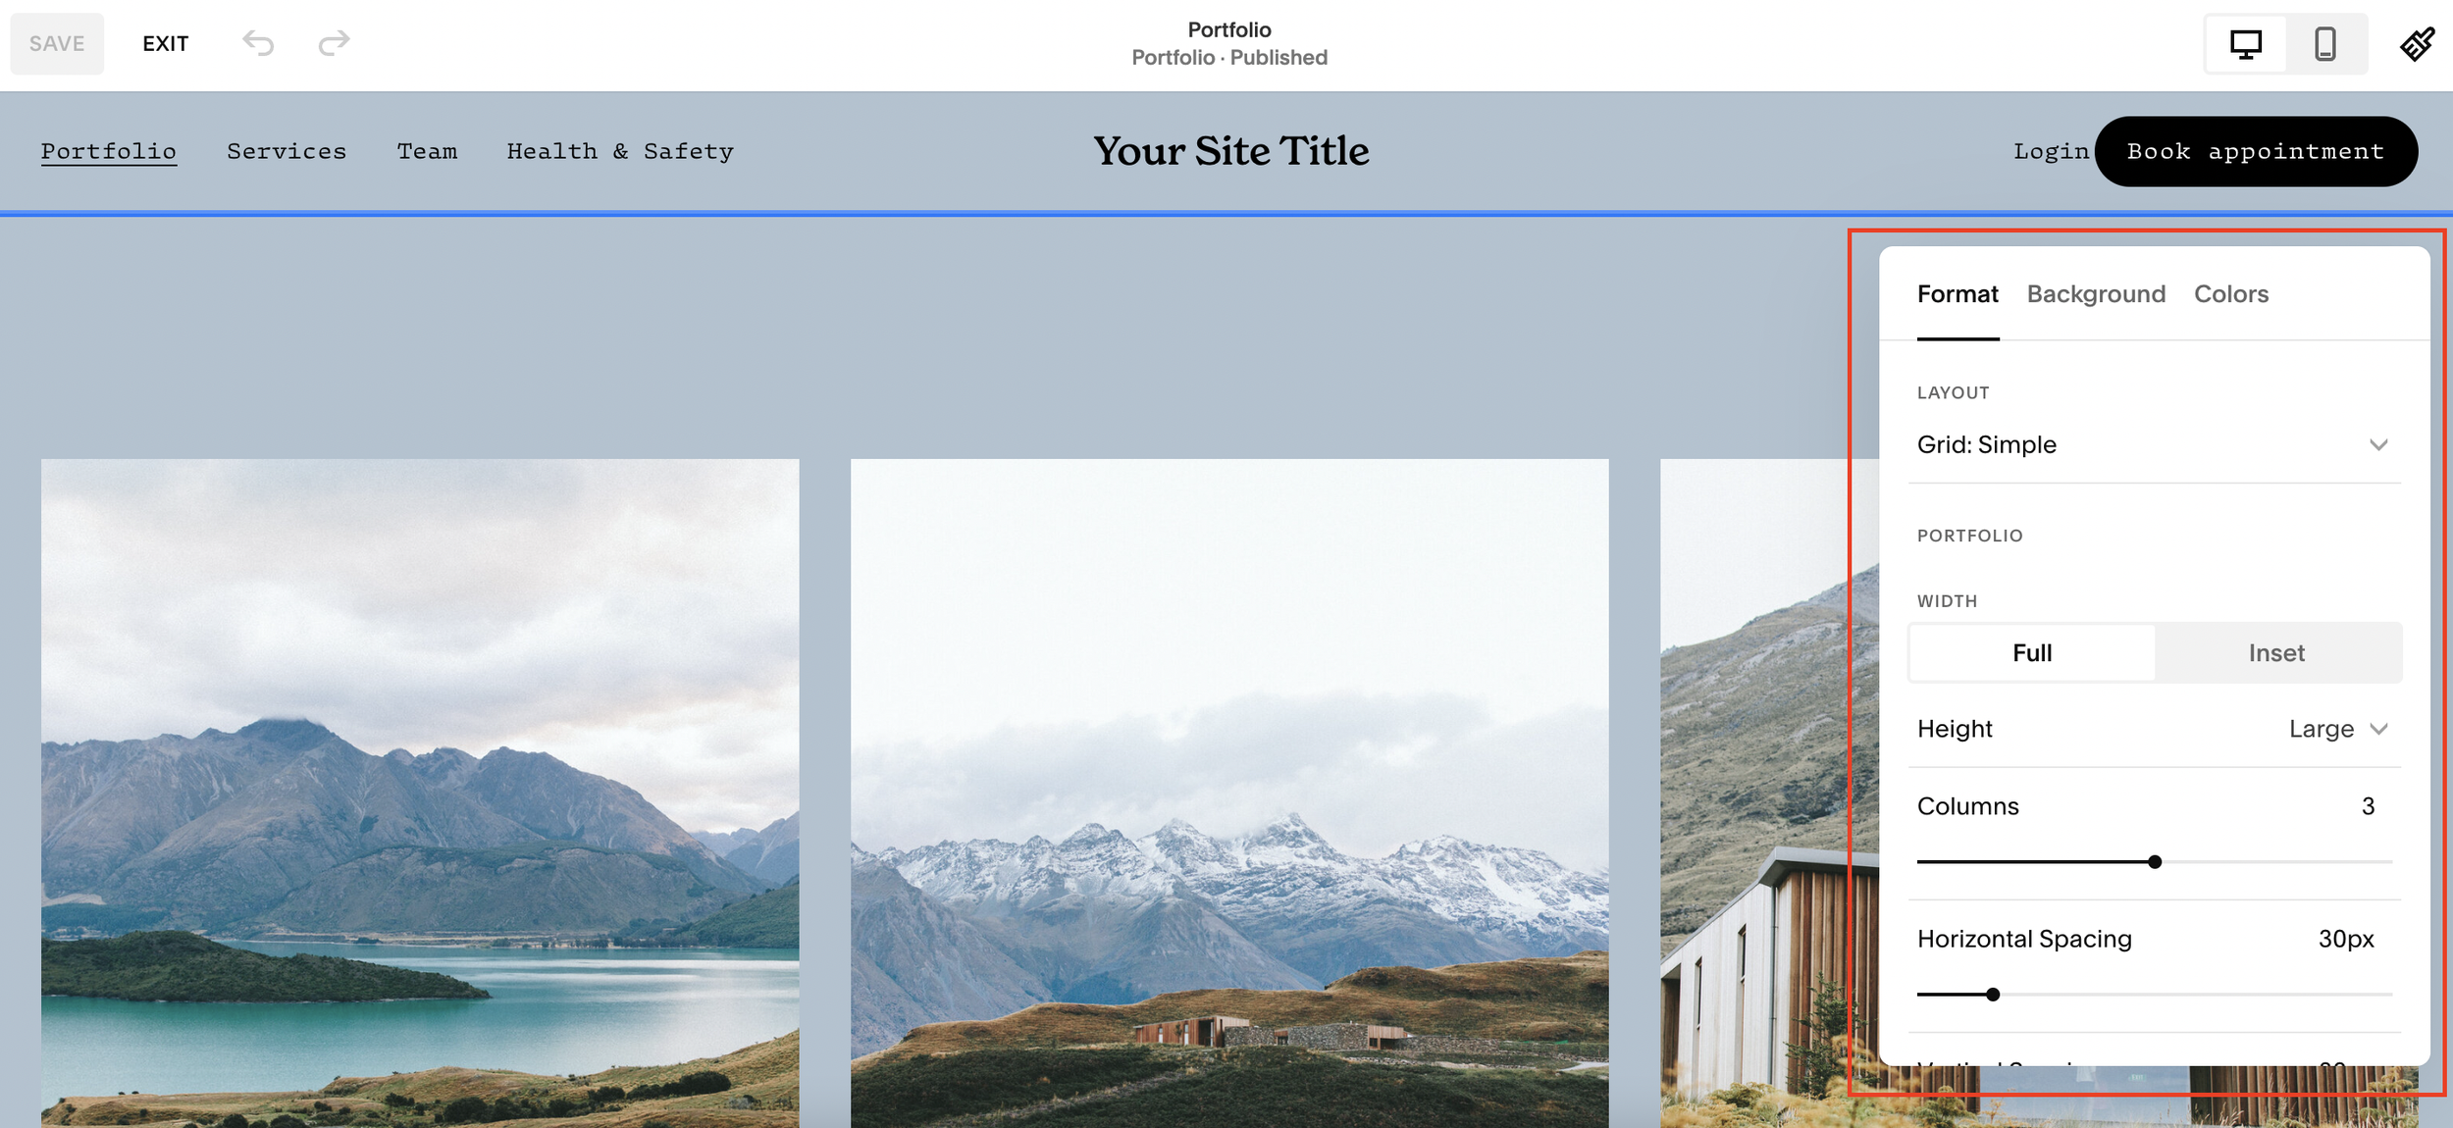This screenshot has width=2453, height=1128.
Task: Select Full width option
Action: point(2032,653)
